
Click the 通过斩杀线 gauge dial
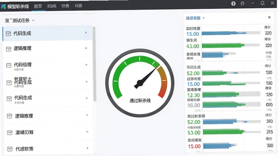[x=140, y=83]
